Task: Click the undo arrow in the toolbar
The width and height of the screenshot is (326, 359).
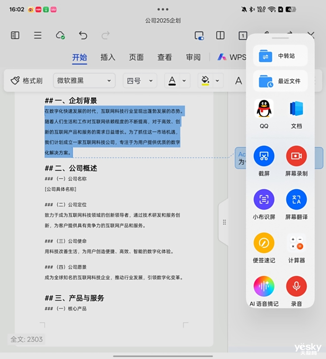Action: pyautogui.click(x=83, y=35)
